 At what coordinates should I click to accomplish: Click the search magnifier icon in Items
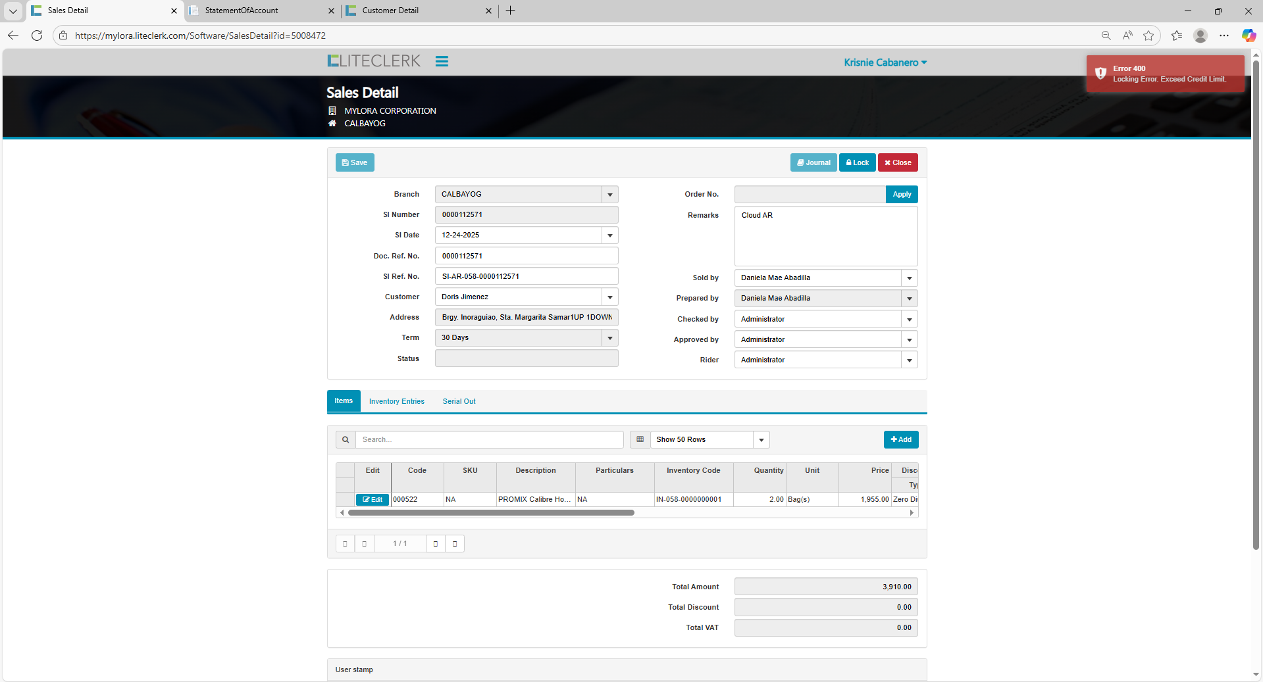[x=346, y=439]
